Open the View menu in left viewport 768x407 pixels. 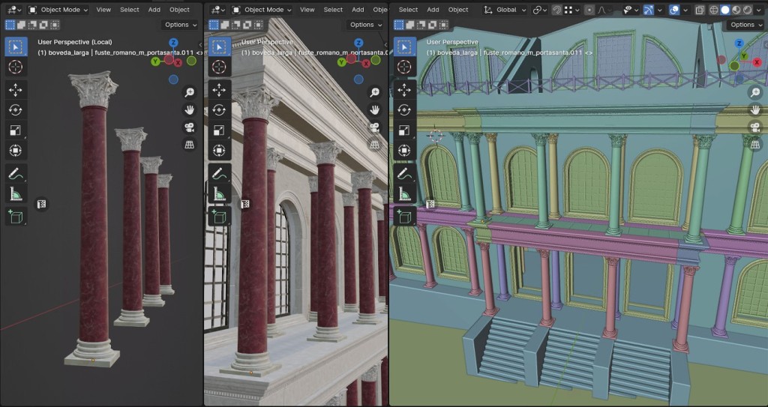103,10
